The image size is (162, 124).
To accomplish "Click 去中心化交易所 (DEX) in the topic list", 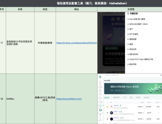I will [x=138, y=24].
